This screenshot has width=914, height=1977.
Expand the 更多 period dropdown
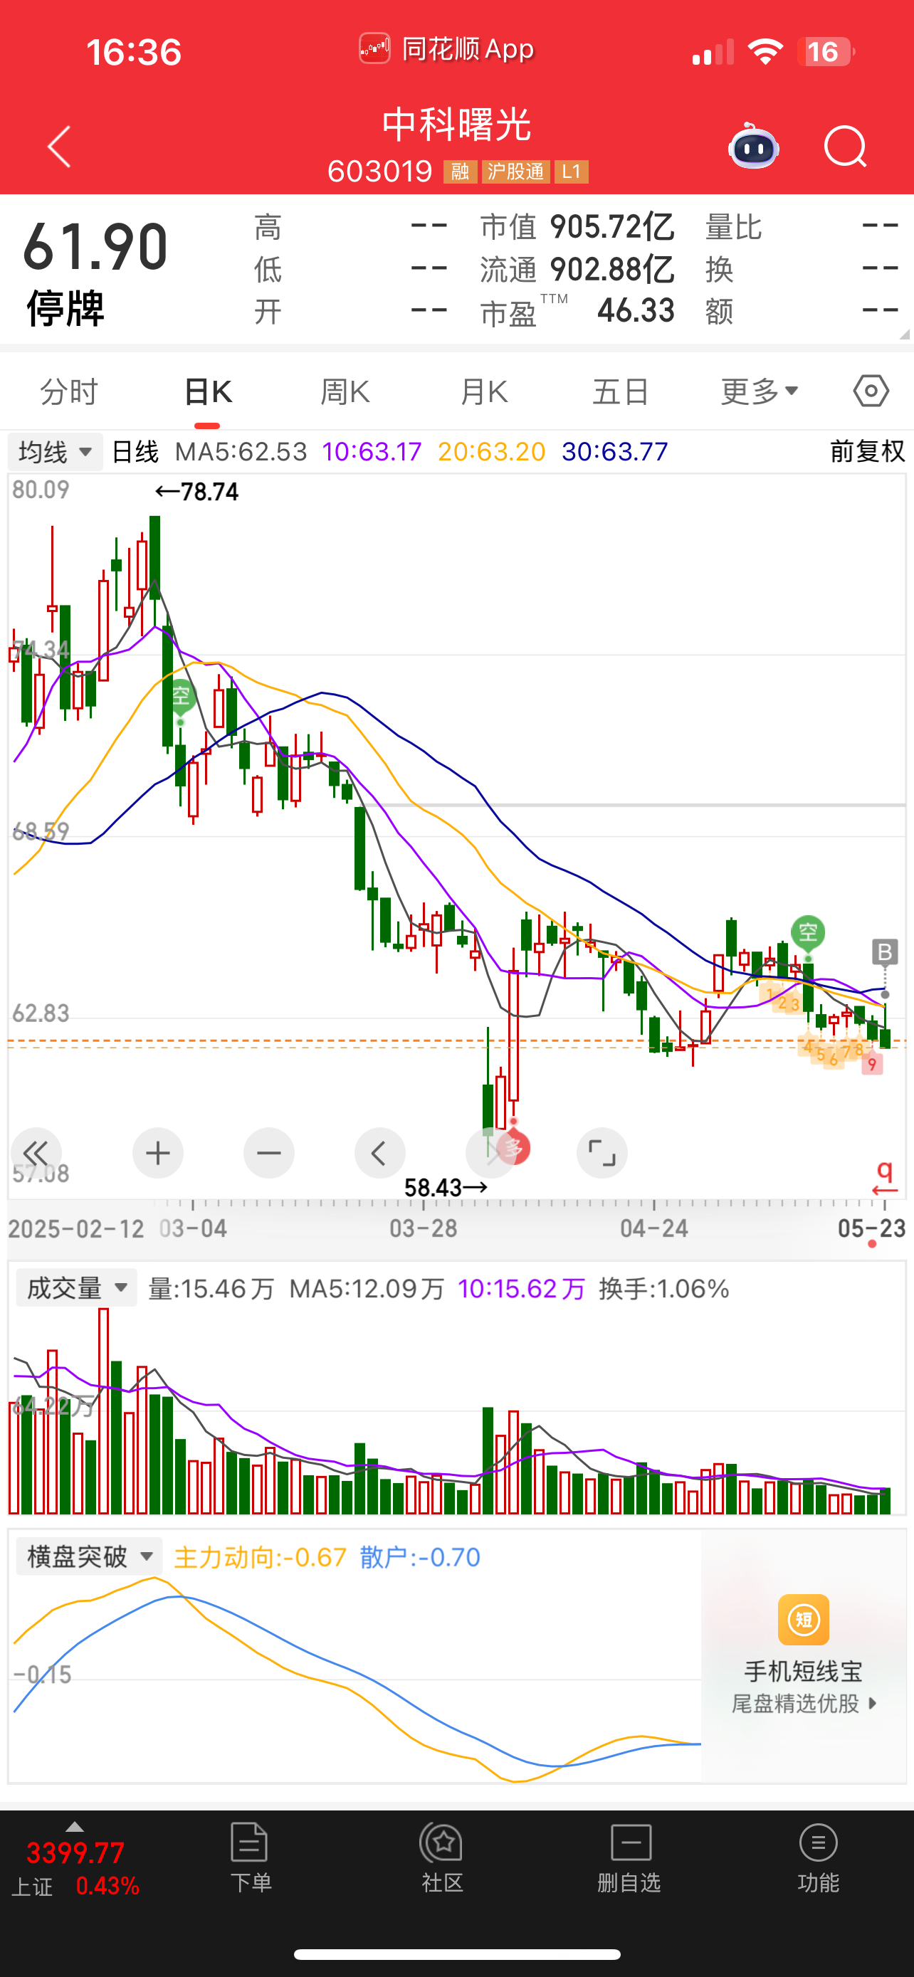tap(759, 391)
